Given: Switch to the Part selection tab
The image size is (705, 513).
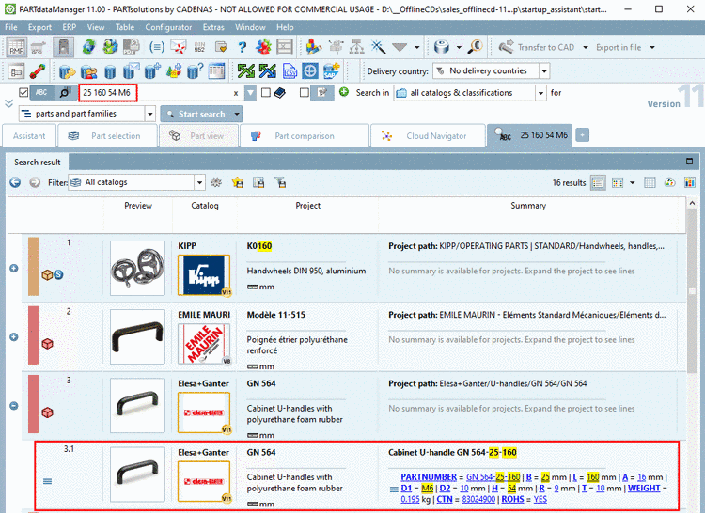Looking at the screenshot, I should pyautogui.click(x=107, y=135).
